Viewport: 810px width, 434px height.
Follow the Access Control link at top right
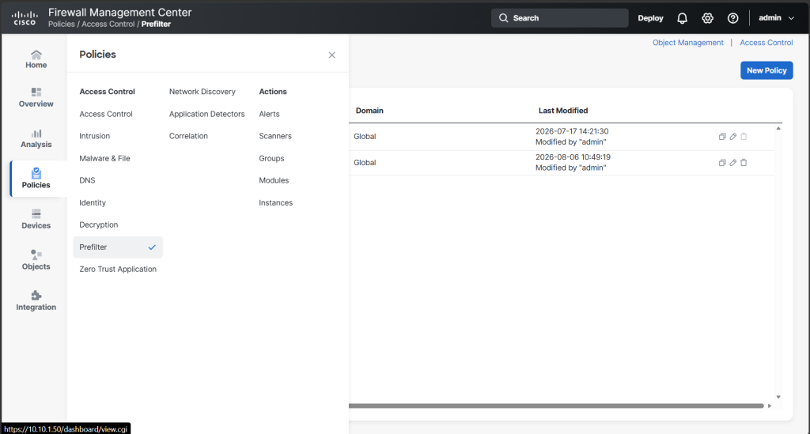coord(766,43)
